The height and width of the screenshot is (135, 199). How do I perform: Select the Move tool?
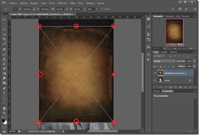5,20
